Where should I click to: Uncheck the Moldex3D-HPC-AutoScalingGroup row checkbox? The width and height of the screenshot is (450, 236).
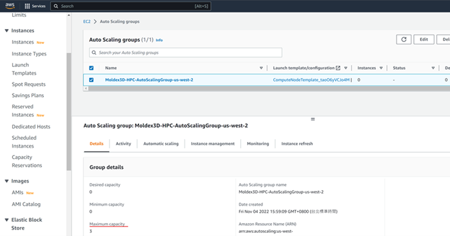coord(92,80)
